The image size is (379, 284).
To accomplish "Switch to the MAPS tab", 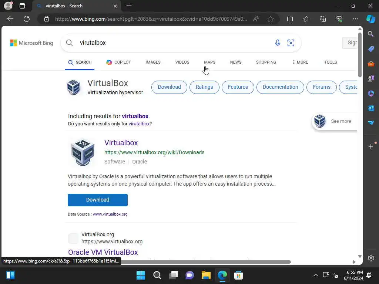I will click(209, 62).
